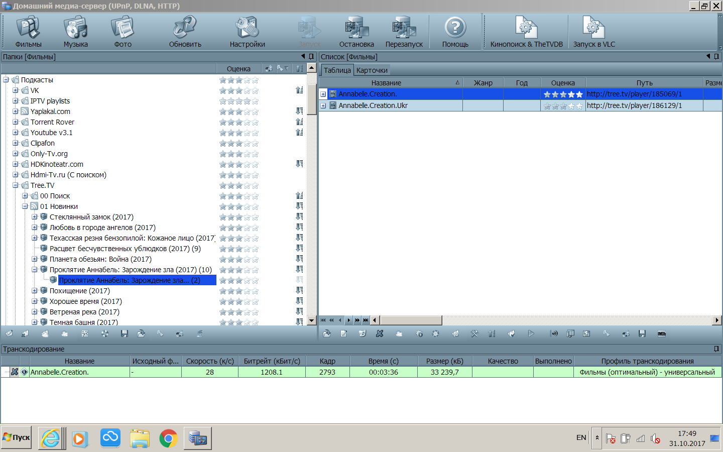Open the Помощь (Help) button
The width and height of the screenshot is (723, 452).
pos(455,32)
